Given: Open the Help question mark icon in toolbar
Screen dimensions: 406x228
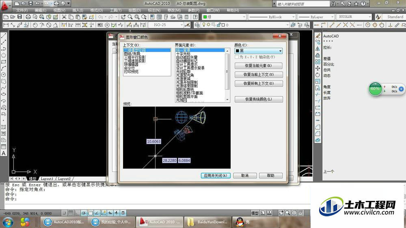Looking at the screenshot, I should 195,17.
